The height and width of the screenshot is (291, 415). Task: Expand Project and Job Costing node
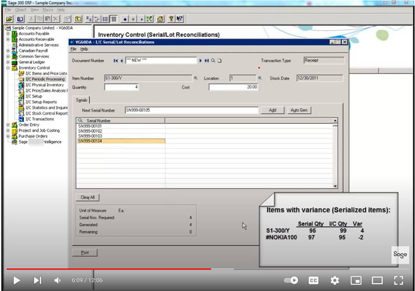[x=8, y=130]
